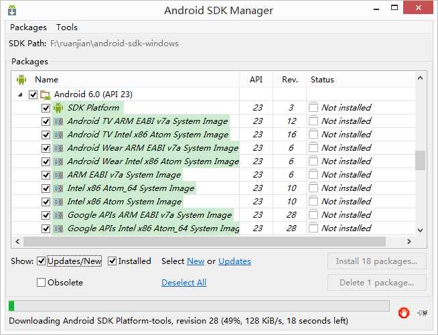Uncheck Android Wear Intel x86 Atom System Image
Image resolution: width=438 pixels, height=335 pixels.
point(46,161)
